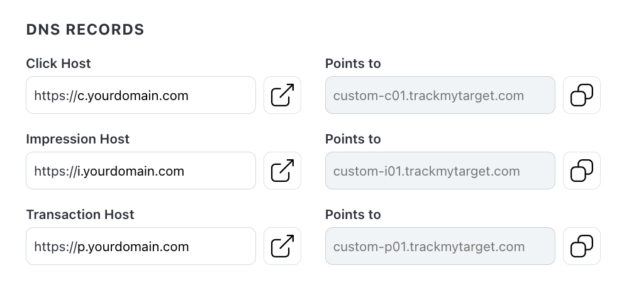Click the "Points to" label beside Impression Host

tap(353, 139)
